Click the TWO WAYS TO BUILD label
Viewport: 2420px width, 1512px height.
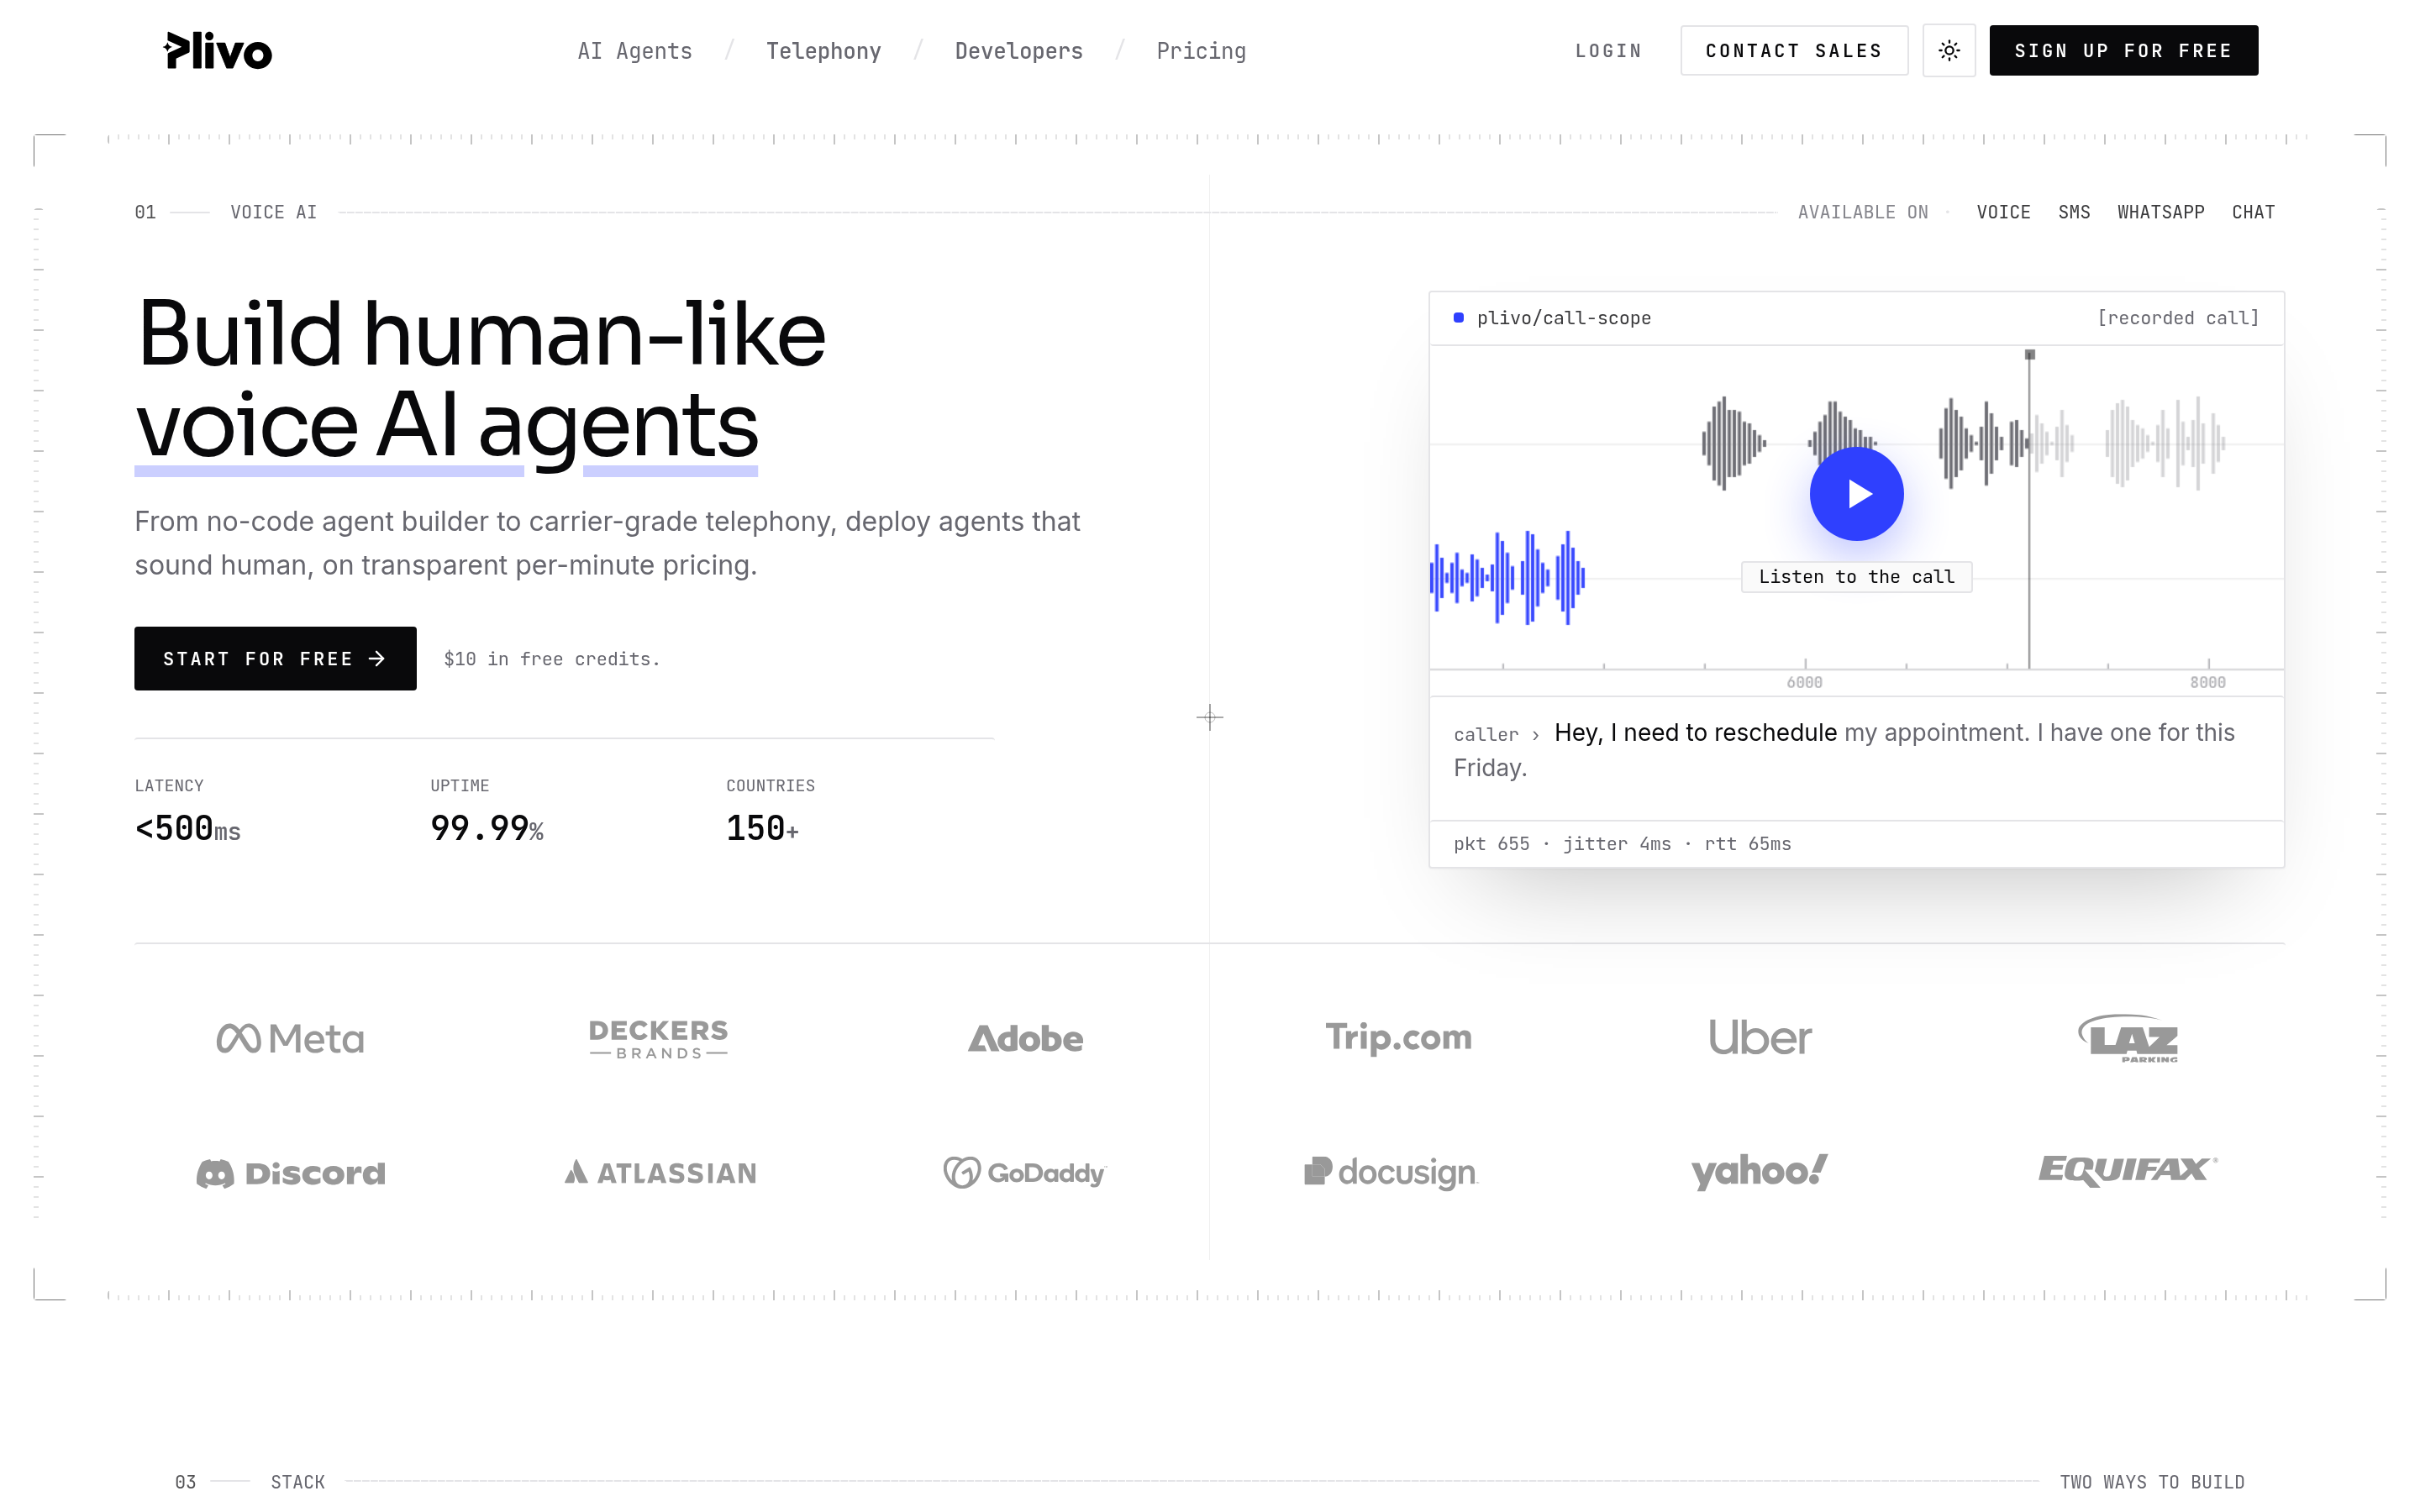[x=2152, y=1482]
